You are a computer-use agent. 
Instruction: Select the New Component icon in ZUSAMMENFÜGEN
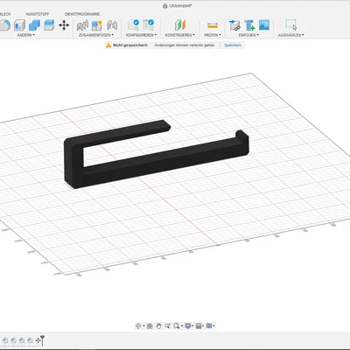coord(97,25)
